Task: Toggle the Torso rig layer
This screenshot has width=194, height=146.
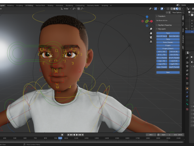Action: tap(168, 39)
